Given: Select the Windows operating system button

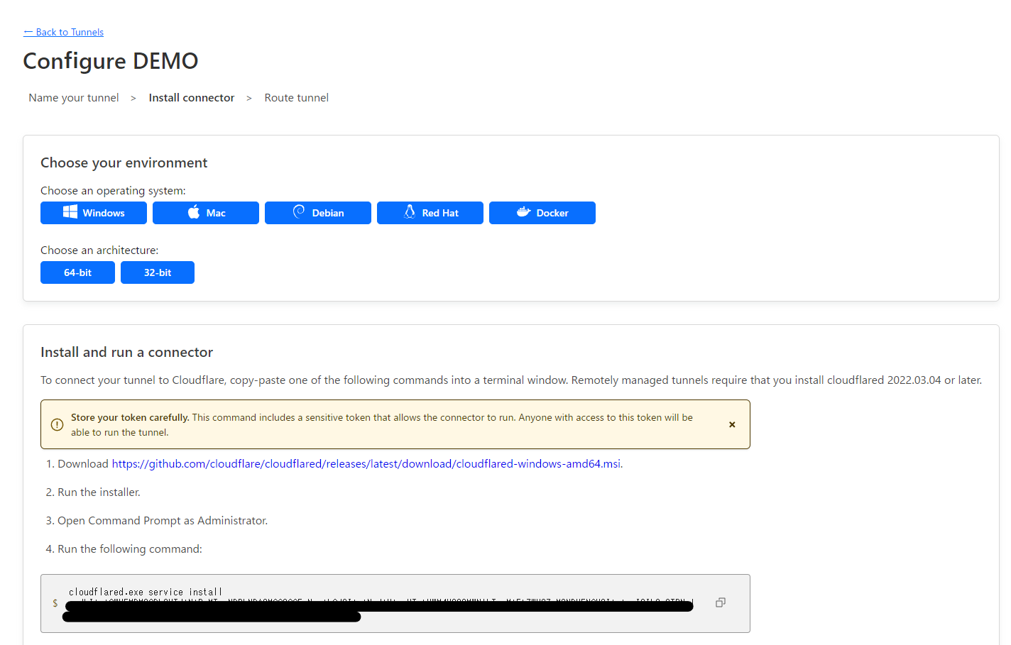Looking at the screenshot, I should click(x=94, y=213).
